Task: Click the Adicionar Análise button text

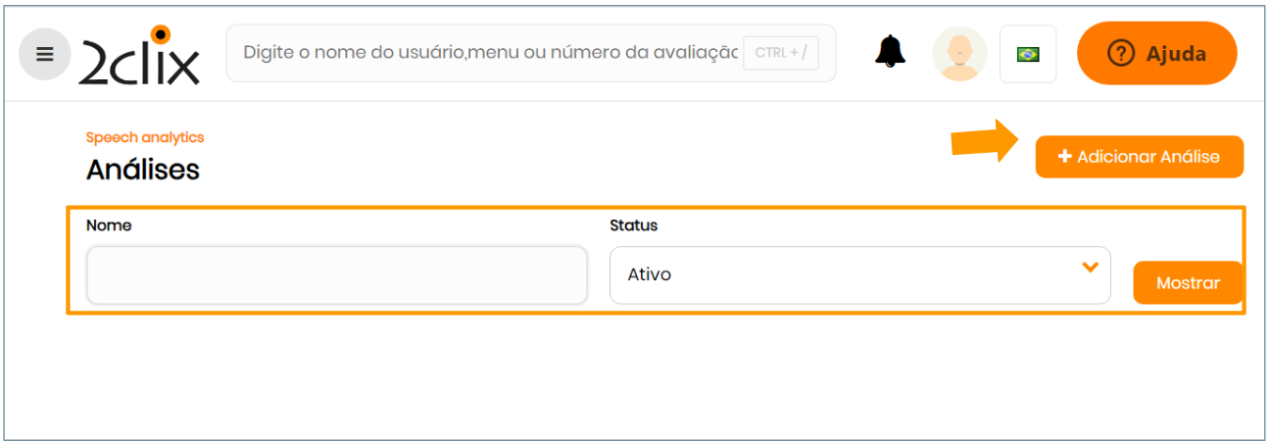Action: click(1148, 157)
